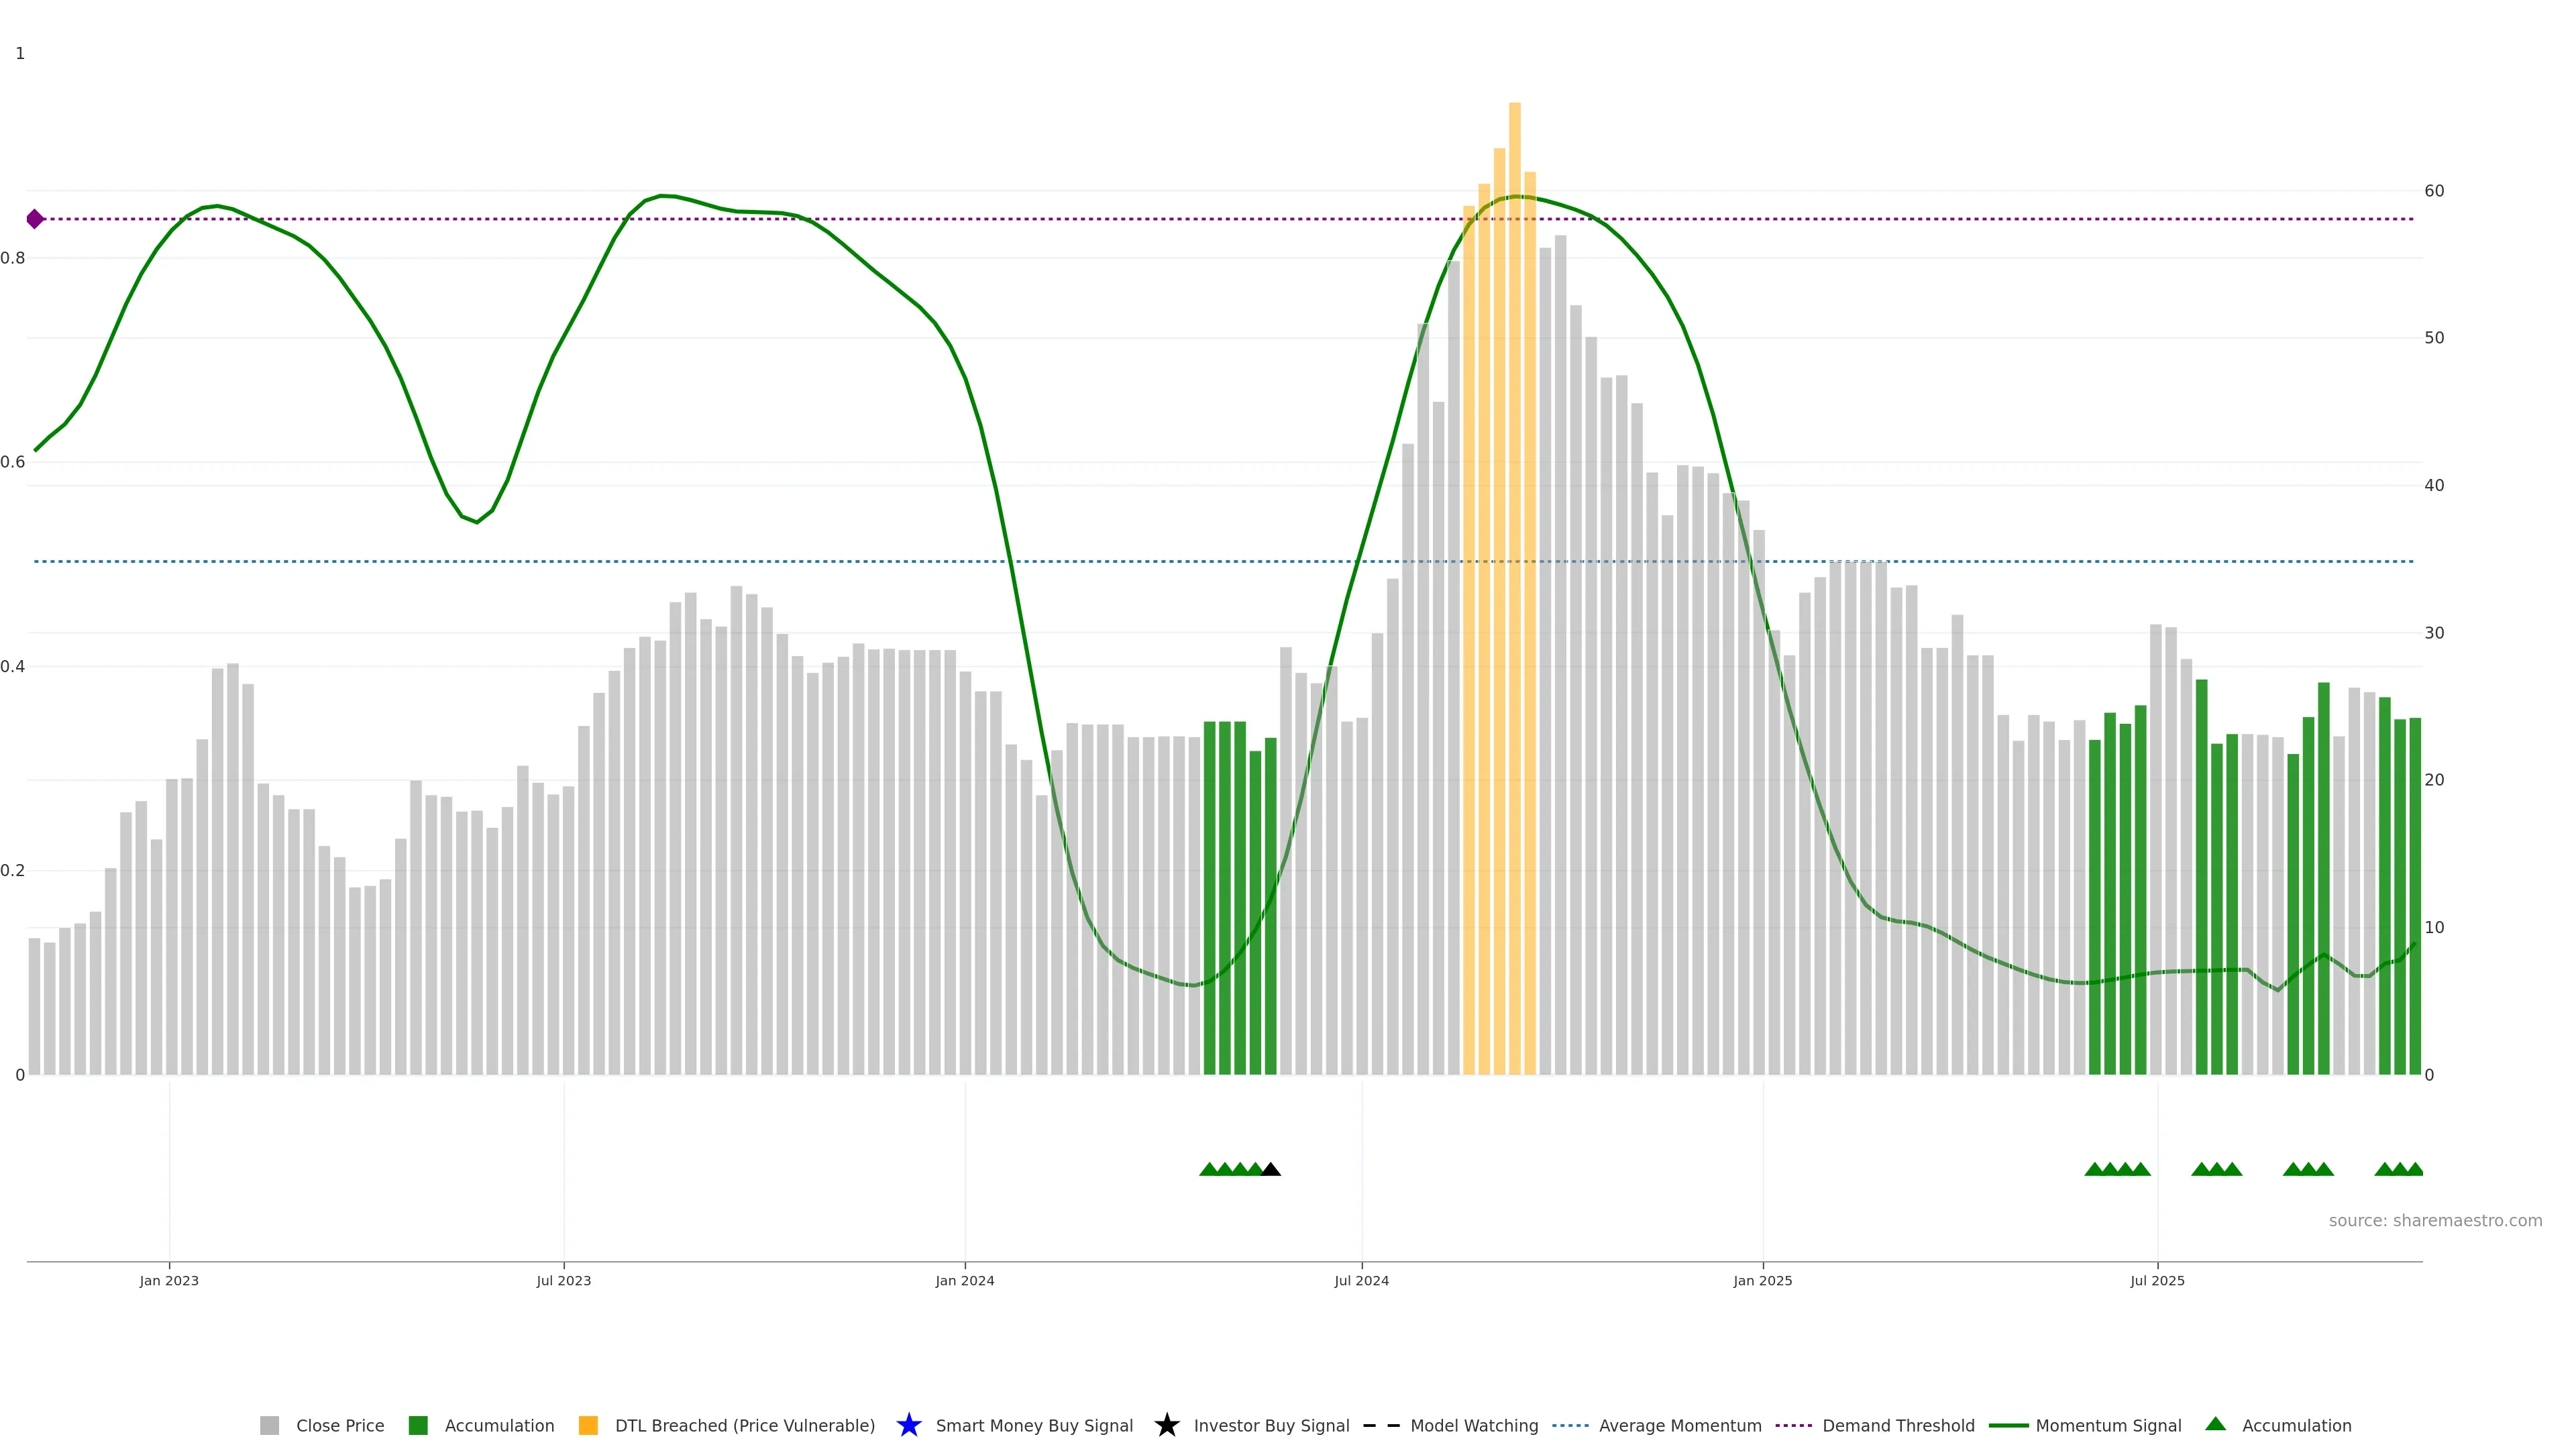2576x1449 pixels.
Task: Toggle Momentum Signal series in legend
Action: point(2108,1426)
